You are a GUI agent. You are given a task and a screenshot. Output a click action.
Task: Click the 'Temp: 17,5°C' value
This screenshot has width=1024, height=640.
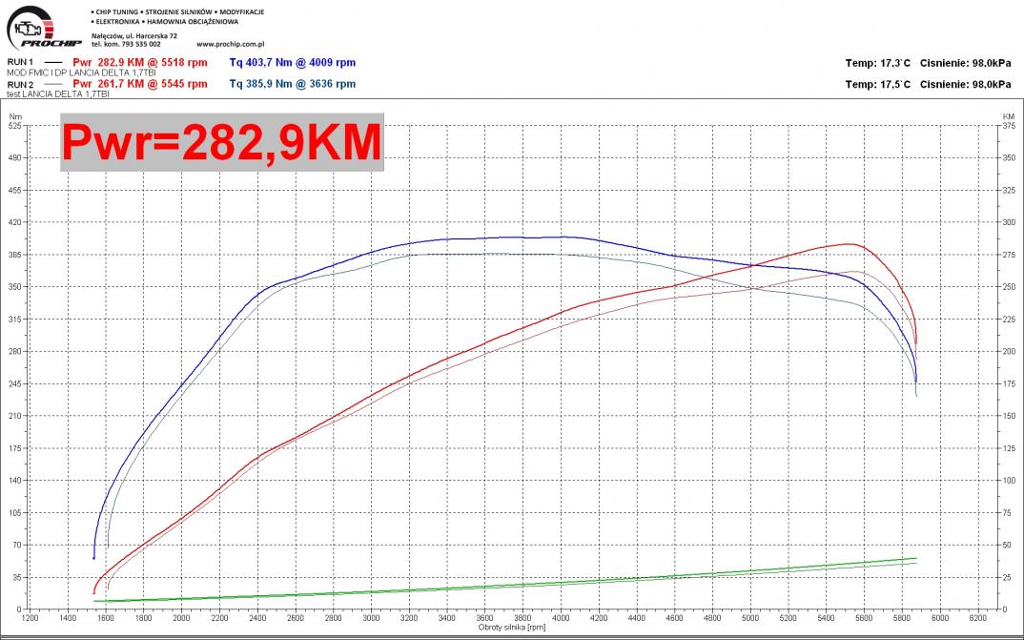pyautogui.click(x=878, y=84)
